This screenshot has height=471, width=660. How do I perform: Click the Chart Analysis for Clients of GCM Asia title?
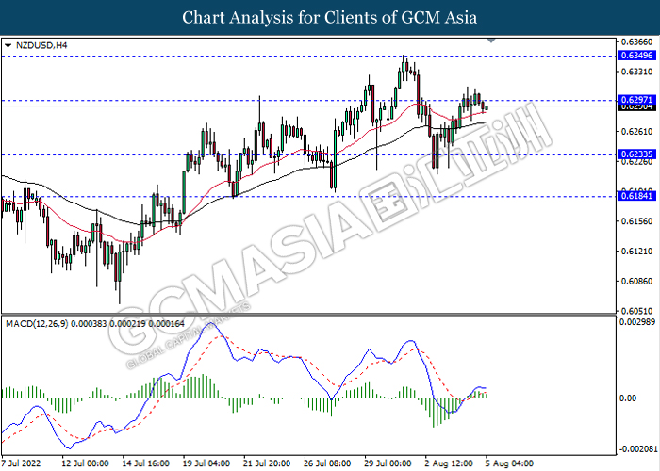point(330,18)
